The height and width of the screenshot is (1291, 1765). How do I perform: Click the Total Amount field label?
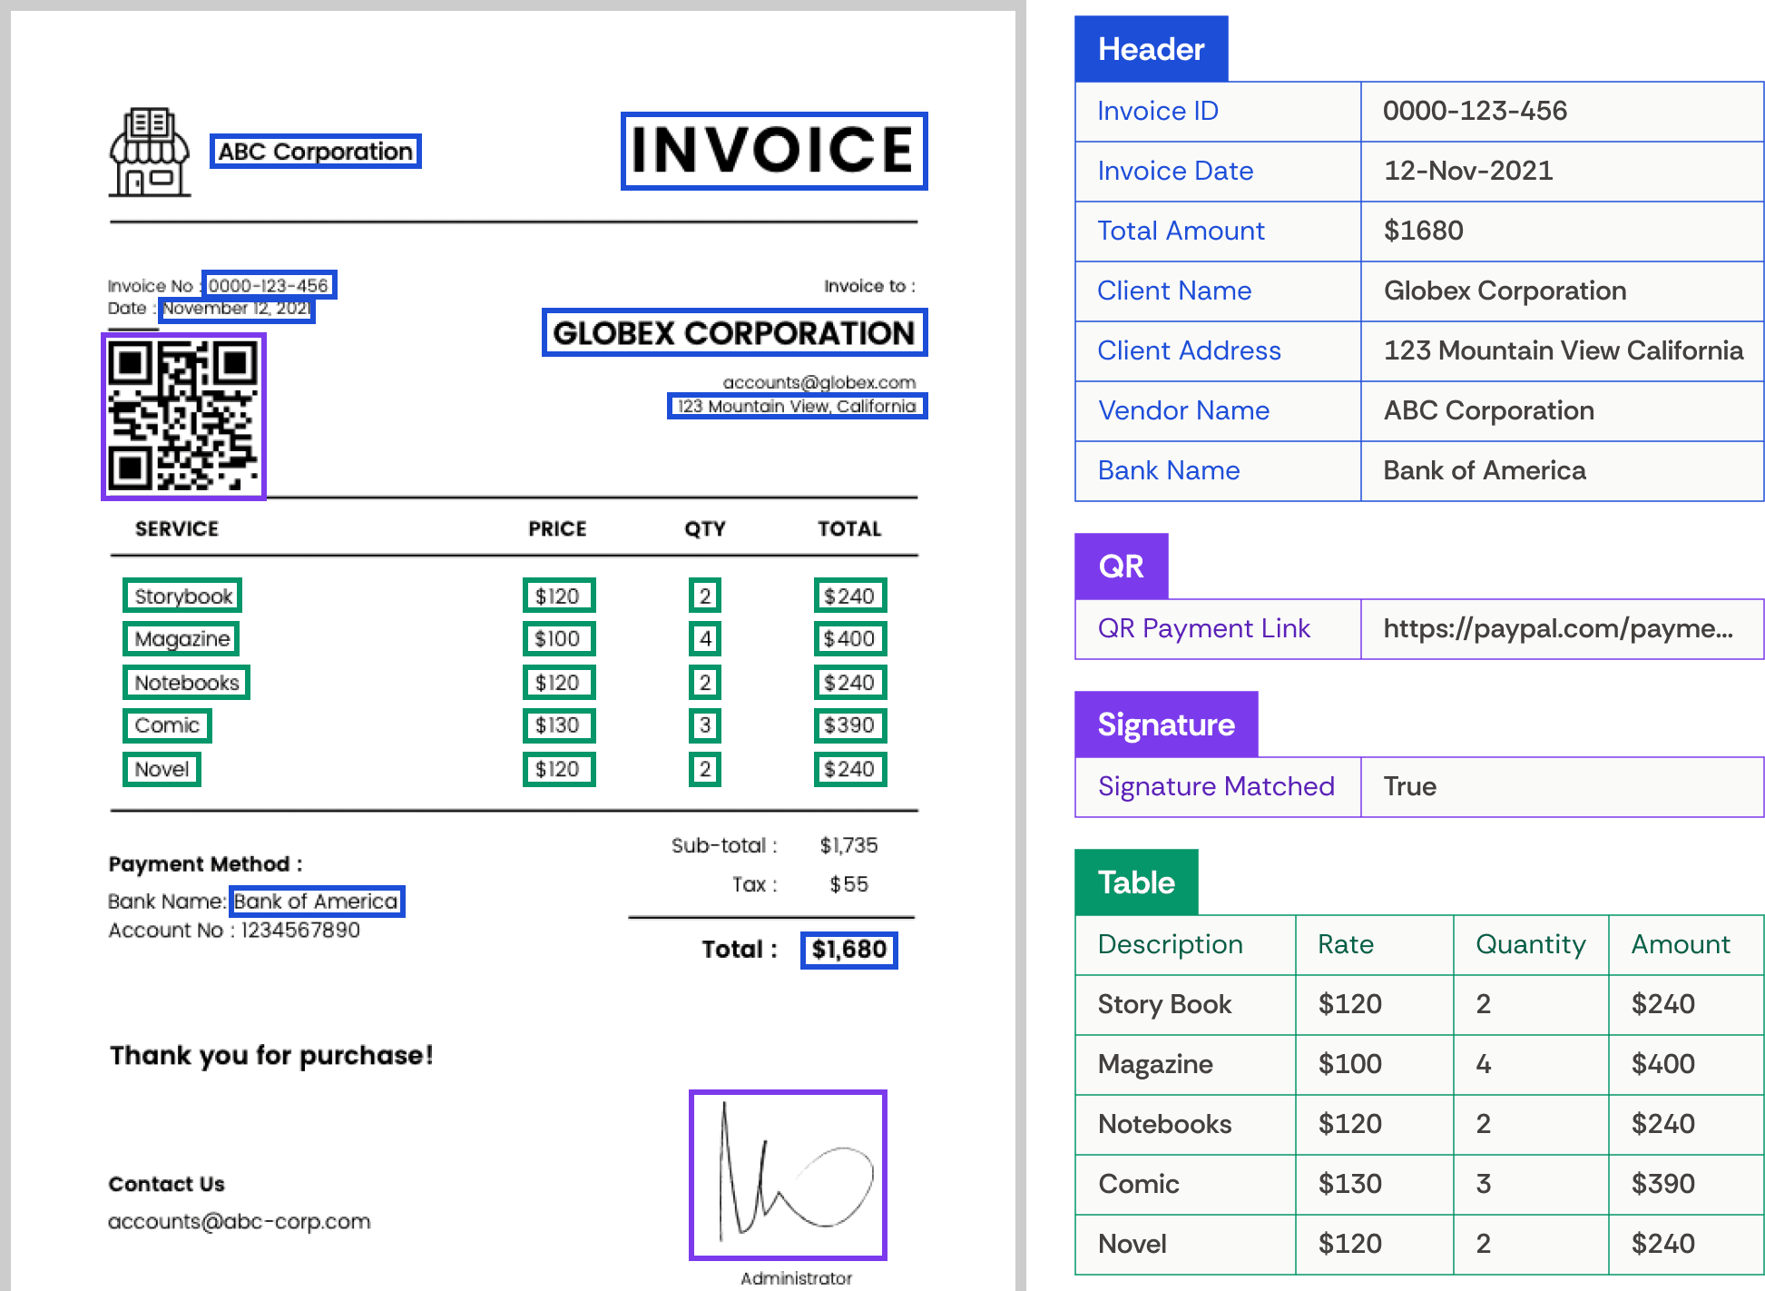(1181, 231)
